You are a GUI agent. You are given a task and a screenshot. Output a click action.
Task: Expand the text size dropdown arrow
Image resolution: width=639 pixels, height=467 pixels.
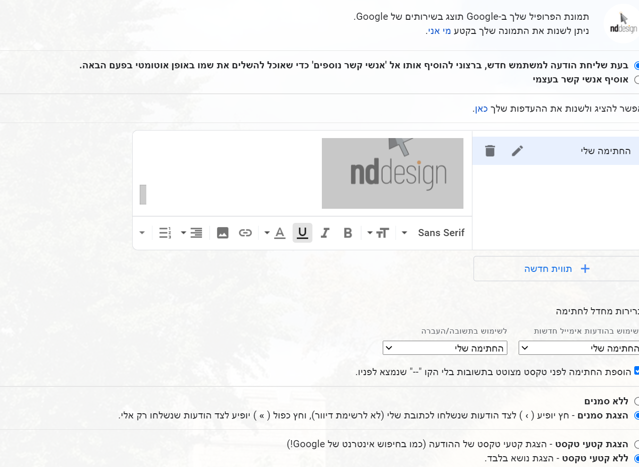click(x=370, y=233)
